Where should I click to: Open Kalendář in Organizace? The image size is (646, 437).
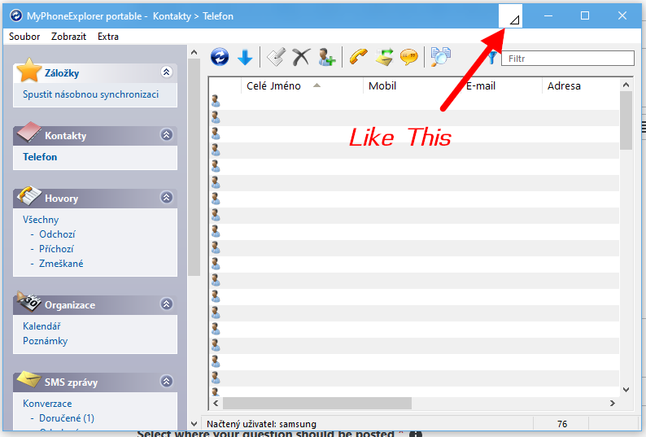click(41, 326)
